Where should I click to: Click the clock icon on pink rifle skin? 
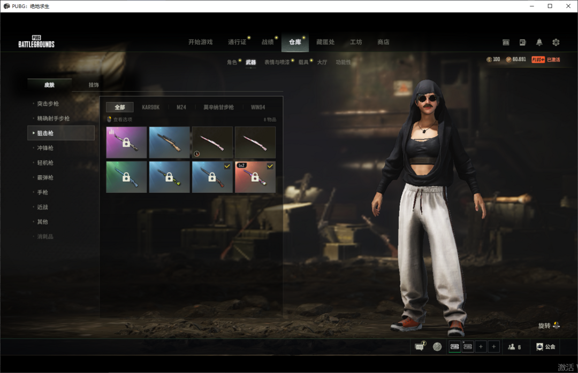(197, 154)
